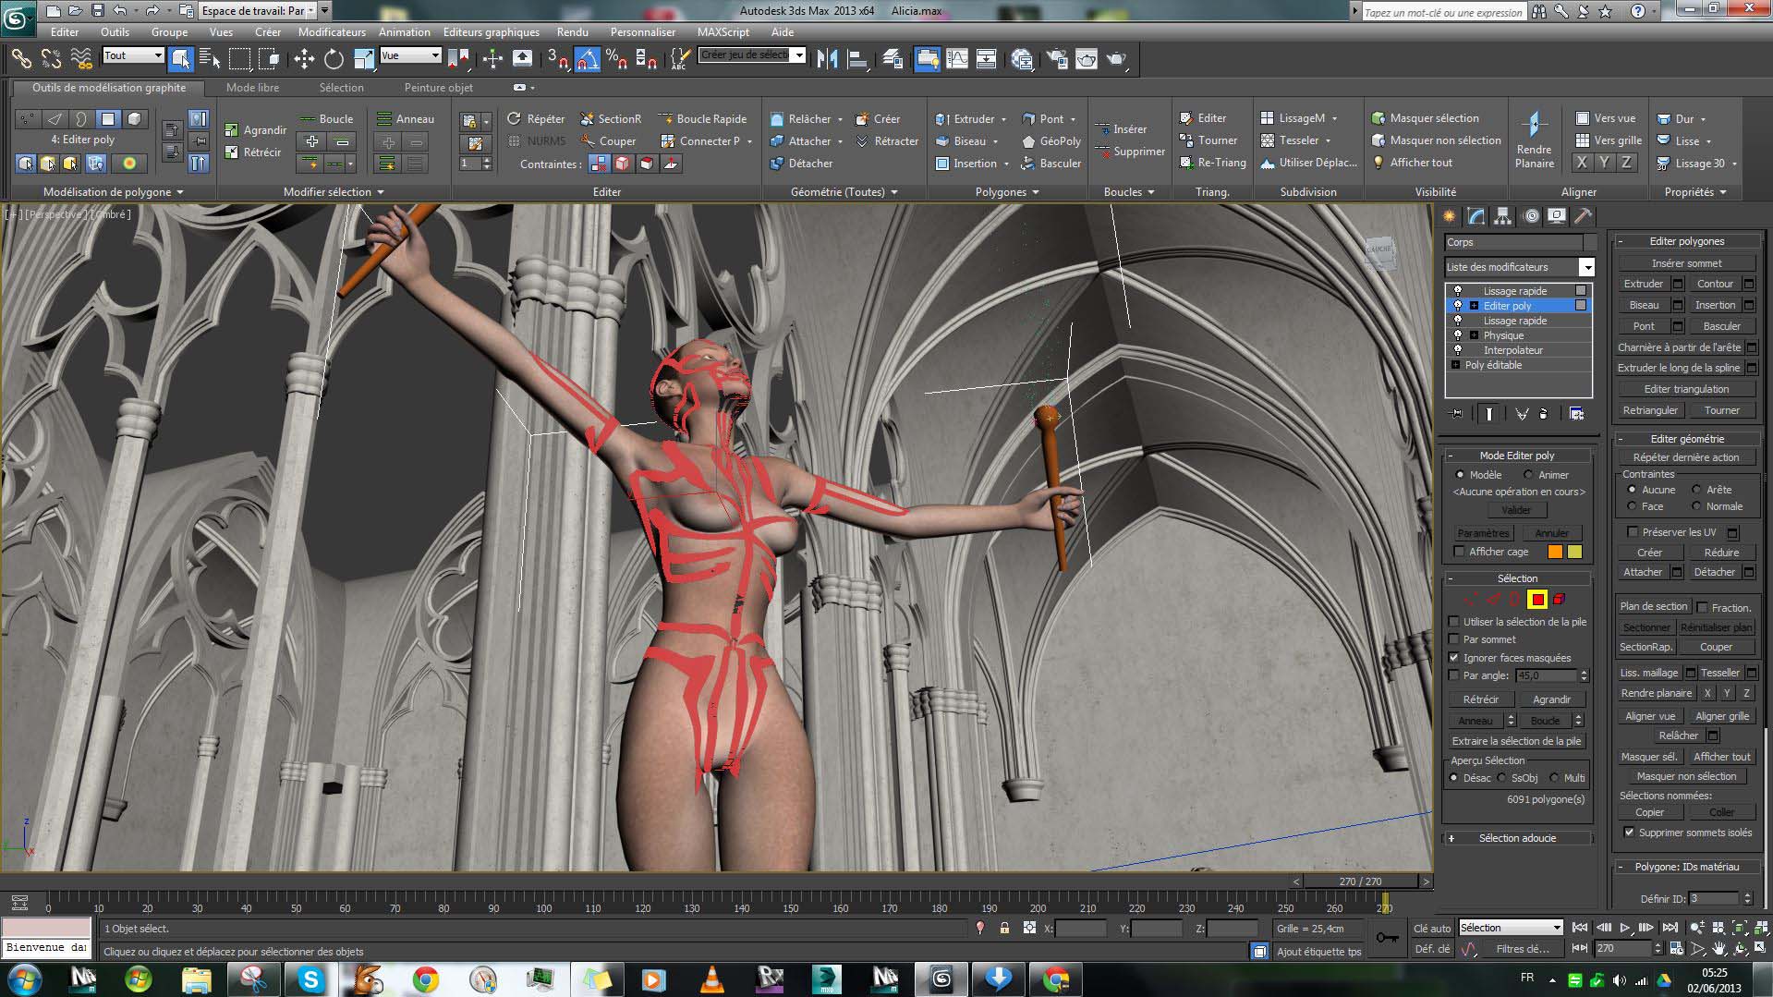The height and width of the screenshot is (997, 1773).
Task: Toggle the angle snap icon
Action: 587,59
